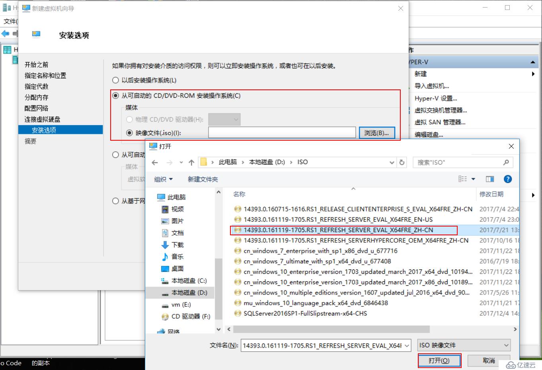The width and height of the screenshot is (542, 370).
Task: Select the network-based install radio option
Action: pos(115,201)
